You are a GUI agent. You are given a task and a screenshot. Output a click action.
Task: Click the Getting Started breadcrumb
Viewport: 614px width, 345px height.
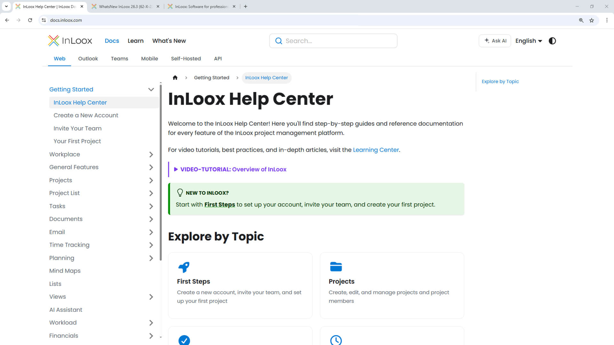(211, 78)
